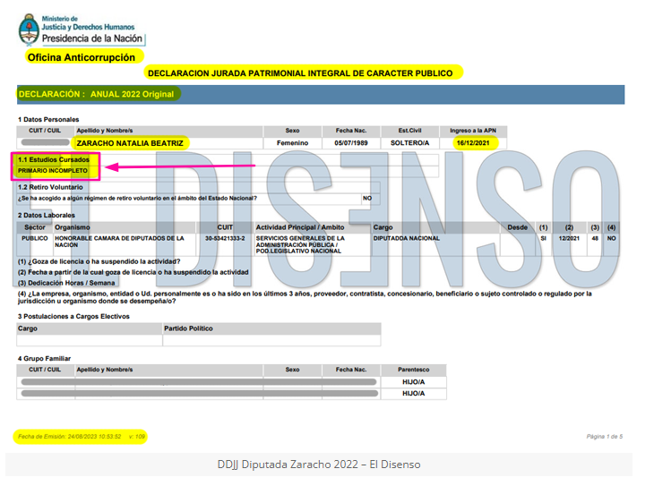Click the empty Cargo cell under Postulaciones
The image size is (654, 486).
pos(90,340)
